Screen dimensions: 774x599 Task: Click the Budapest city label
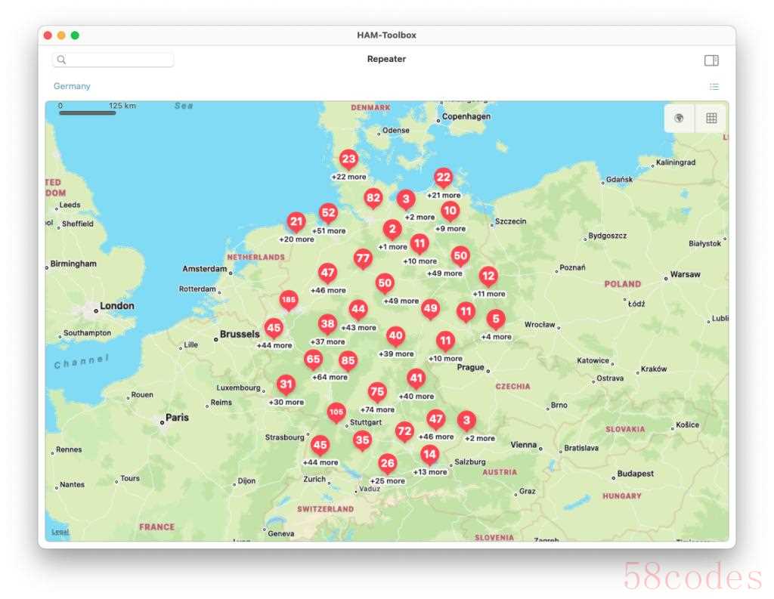[635, 474]
